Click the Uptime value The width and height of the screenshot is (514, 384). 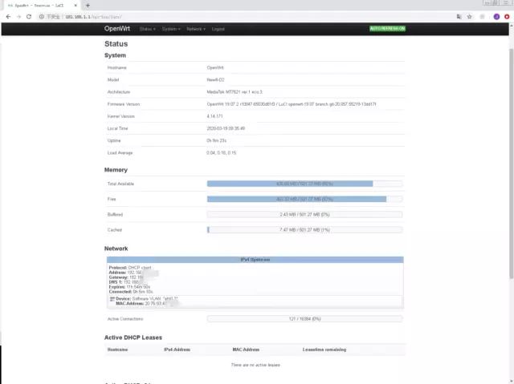216,140
